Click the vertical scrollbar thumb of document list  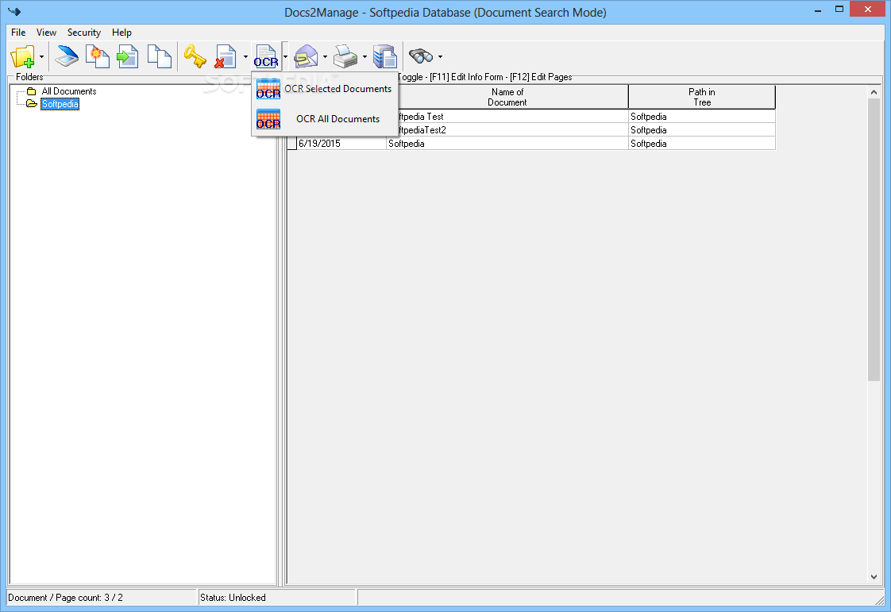coord(874,239)
